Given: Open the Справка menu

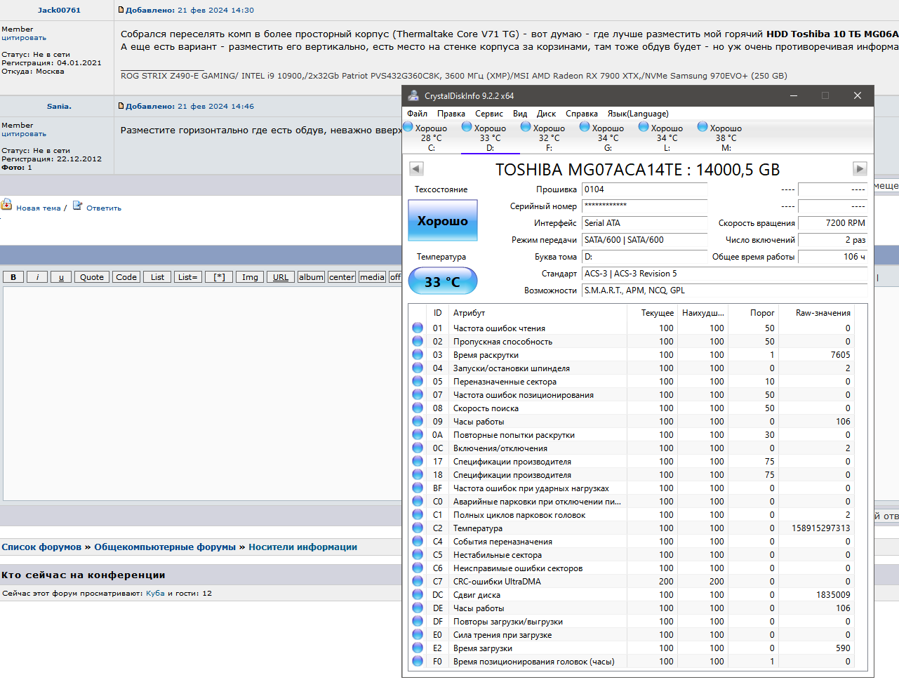Looking at the screenshot, I should click(x=582, y=114).
